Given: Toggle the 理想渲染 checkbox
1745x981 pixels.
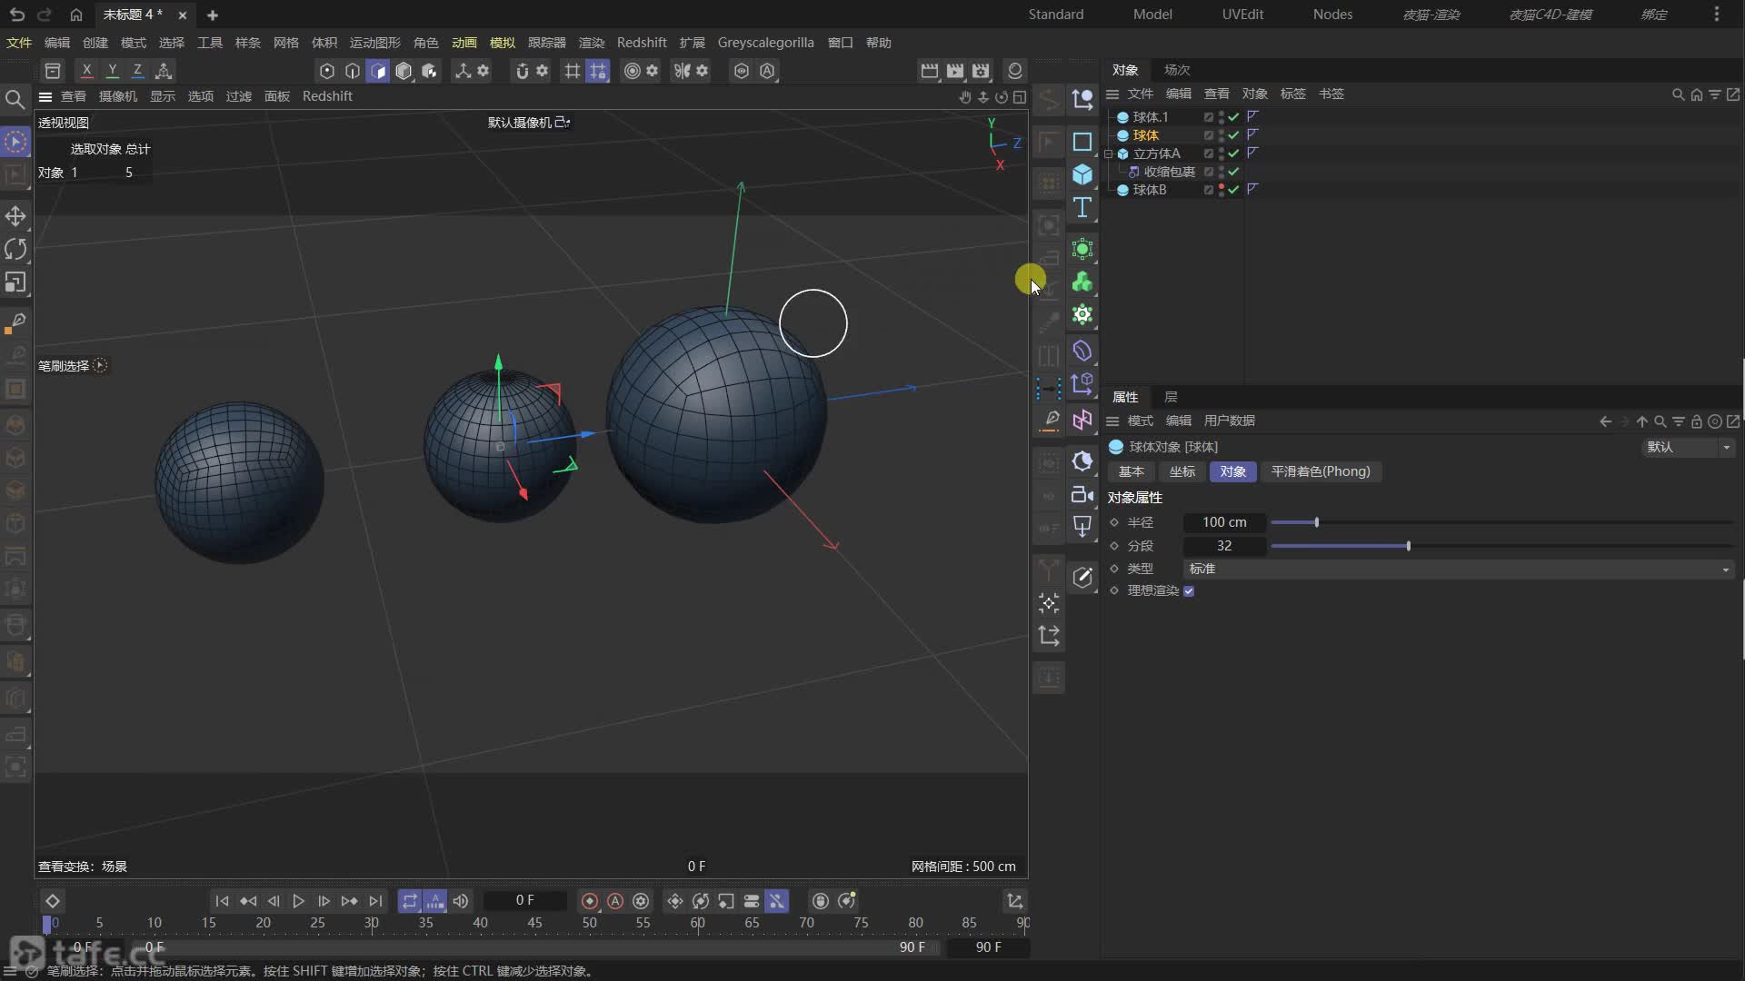Looking at the screenshot, I should [x=1189, y=591].
